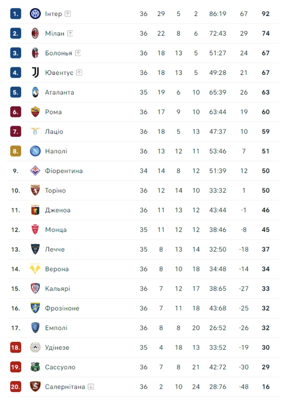Open the Дженоа team link
Viewport: 281px width, 404px height.
(58, 210)
